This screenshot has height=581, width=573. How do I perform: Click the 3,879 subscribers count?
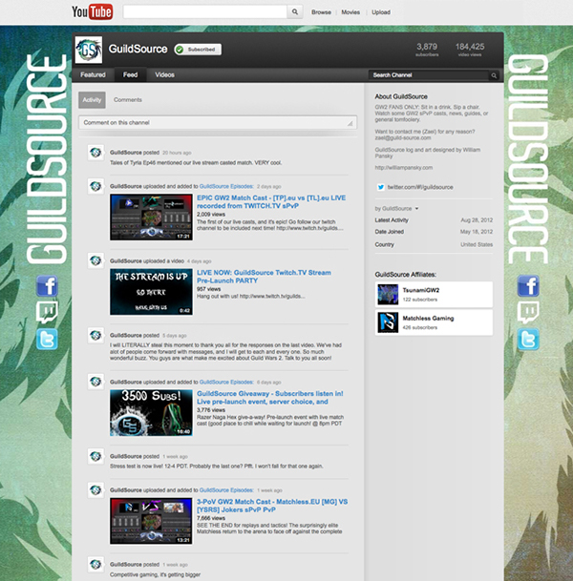(427, 50)
